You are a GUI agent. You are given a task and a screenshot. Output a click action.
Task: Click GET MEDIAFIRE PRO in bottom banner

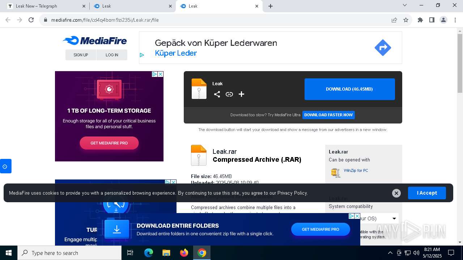tap(320, 229)
